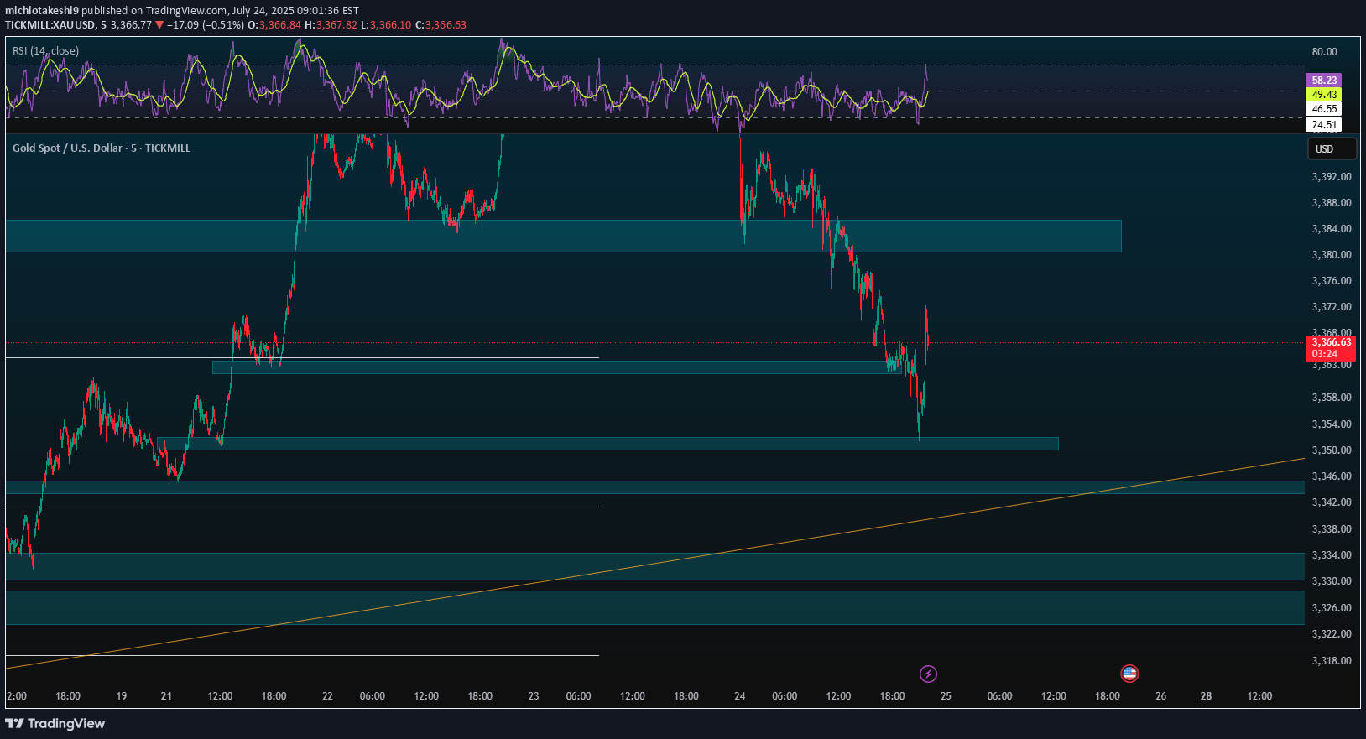Click the 3,358.00 price scale label

click(1332, 398)
